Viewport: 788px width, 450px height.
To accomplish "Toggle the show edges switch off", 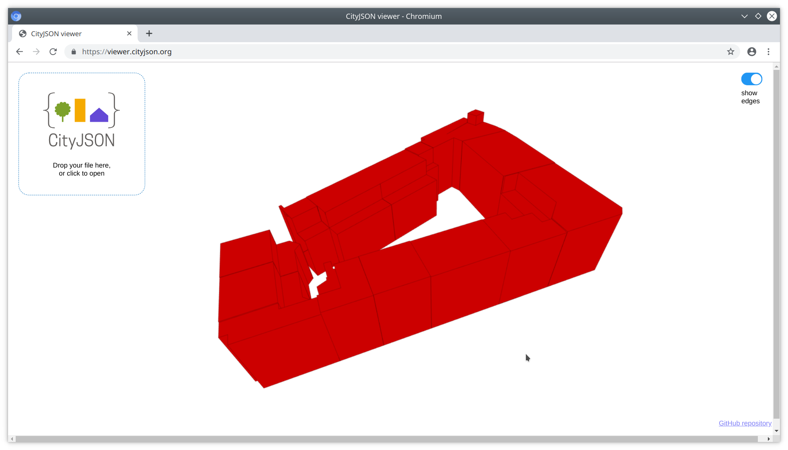I will [751, 79].
